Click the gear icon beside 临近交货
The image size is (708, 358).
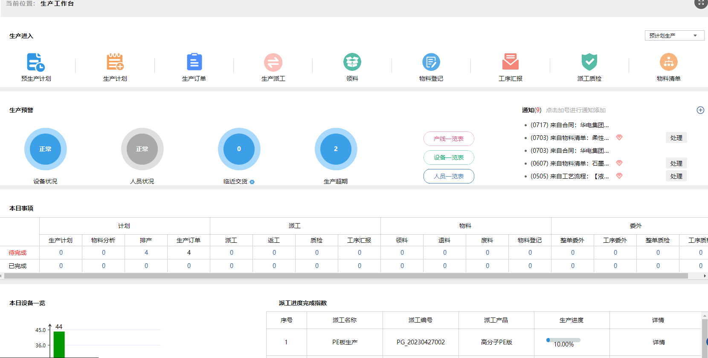(252, 182)
